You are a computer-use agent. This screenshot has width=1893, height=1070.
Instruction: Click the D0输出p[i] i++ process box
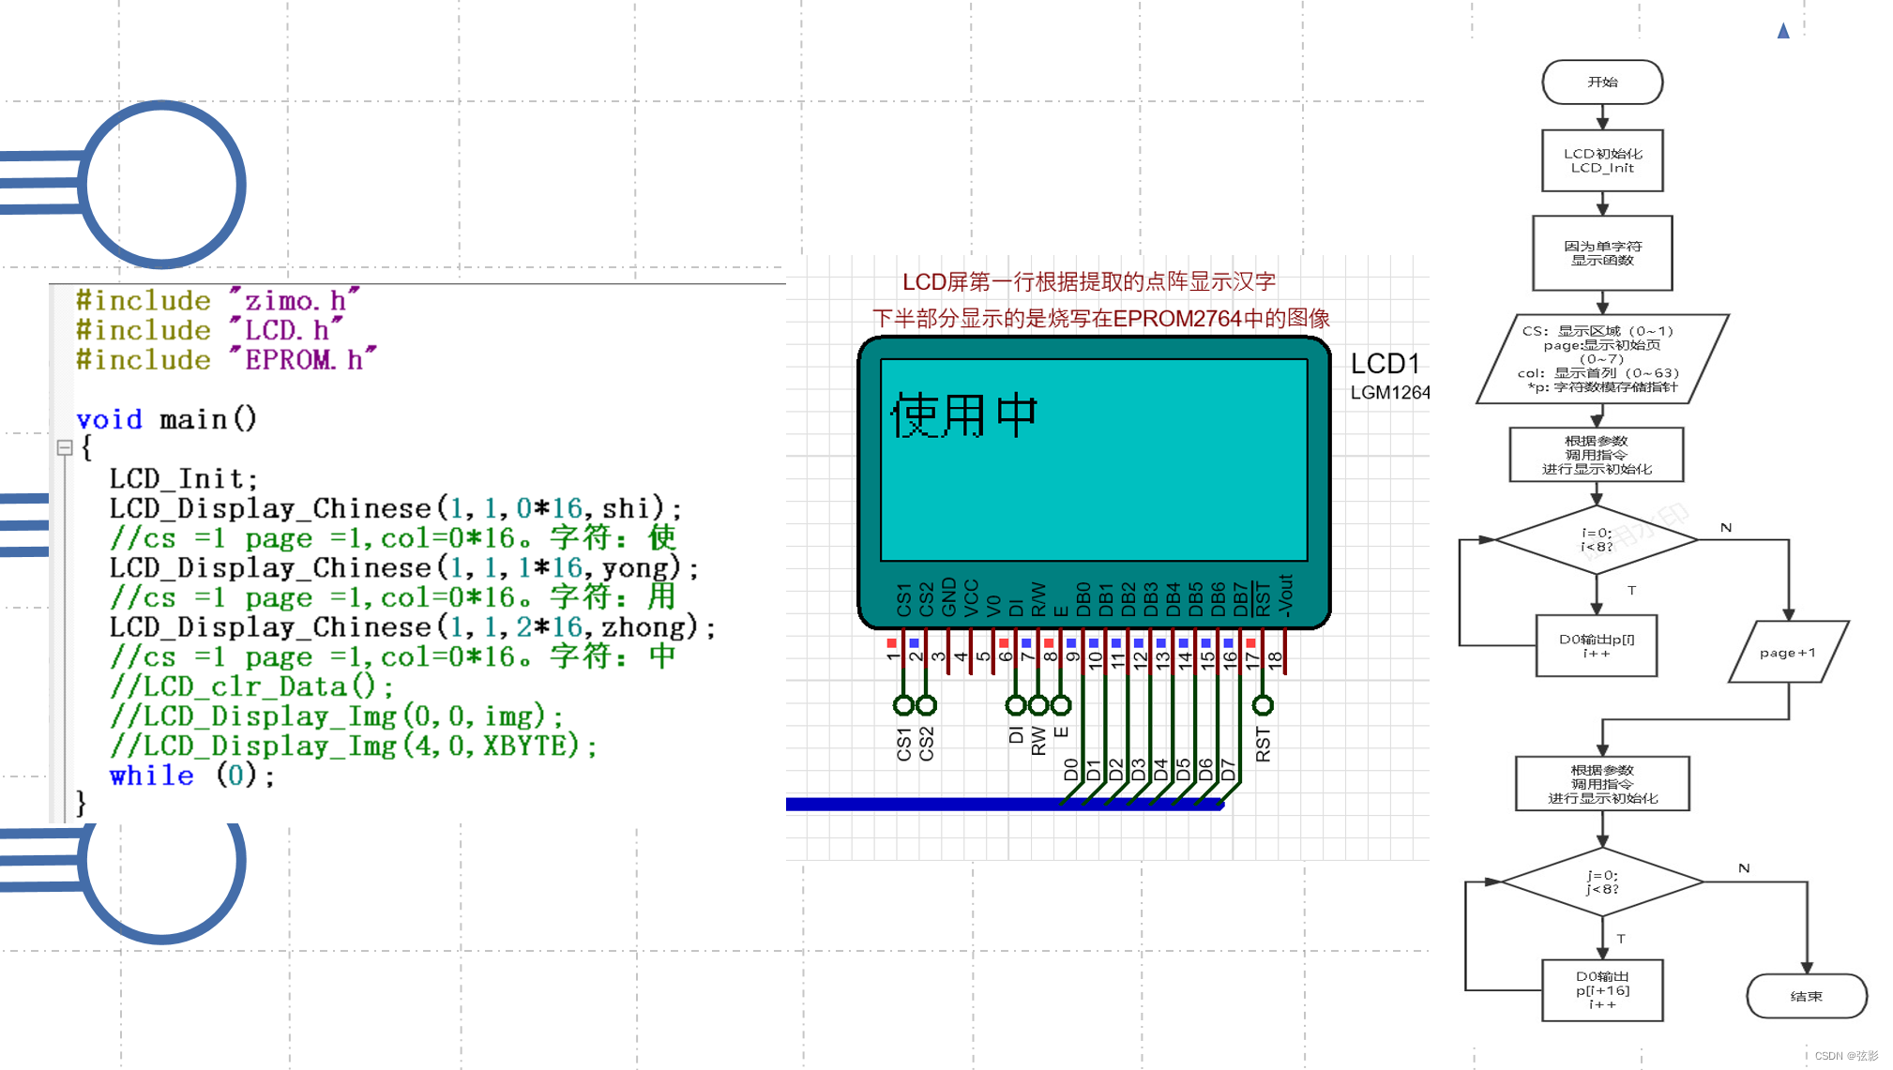click(1597, 646)
